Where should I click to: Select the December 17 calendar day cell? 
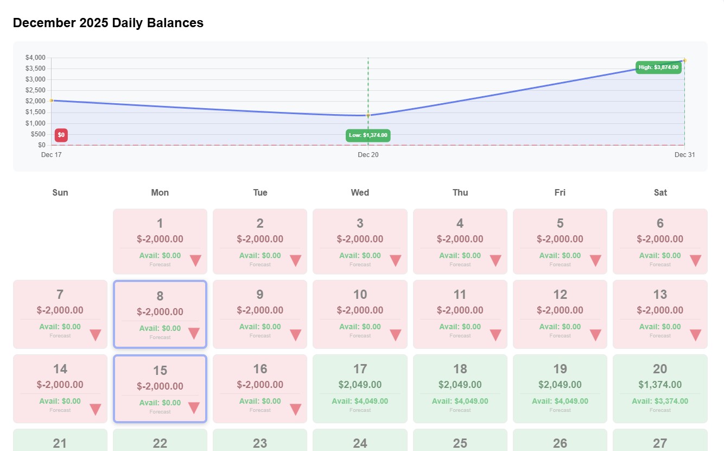(360, 389)
